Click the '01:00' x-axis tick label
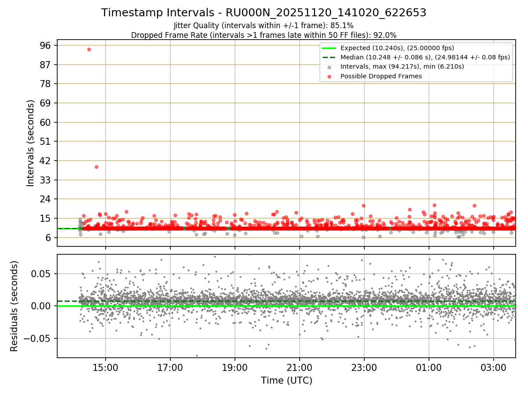The image size is (528, 396). point(429,367)
